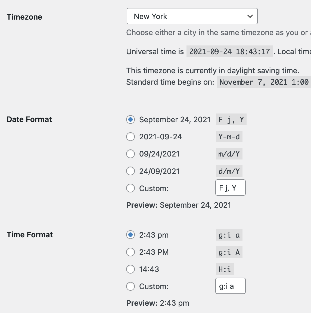The height and width of the screenshot is (313, 311).
Task: Click the 'November 7, 2021 1:00' standard time value
Action: [264, 82]
